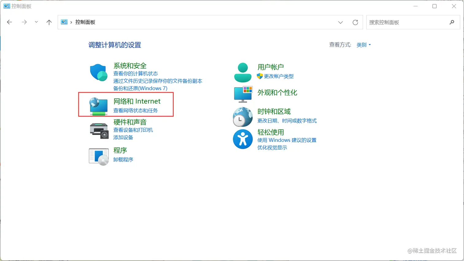Click the 硬件和声音 heading link
The width and height of the screenshot is (464, 261).
pos(130,122)
